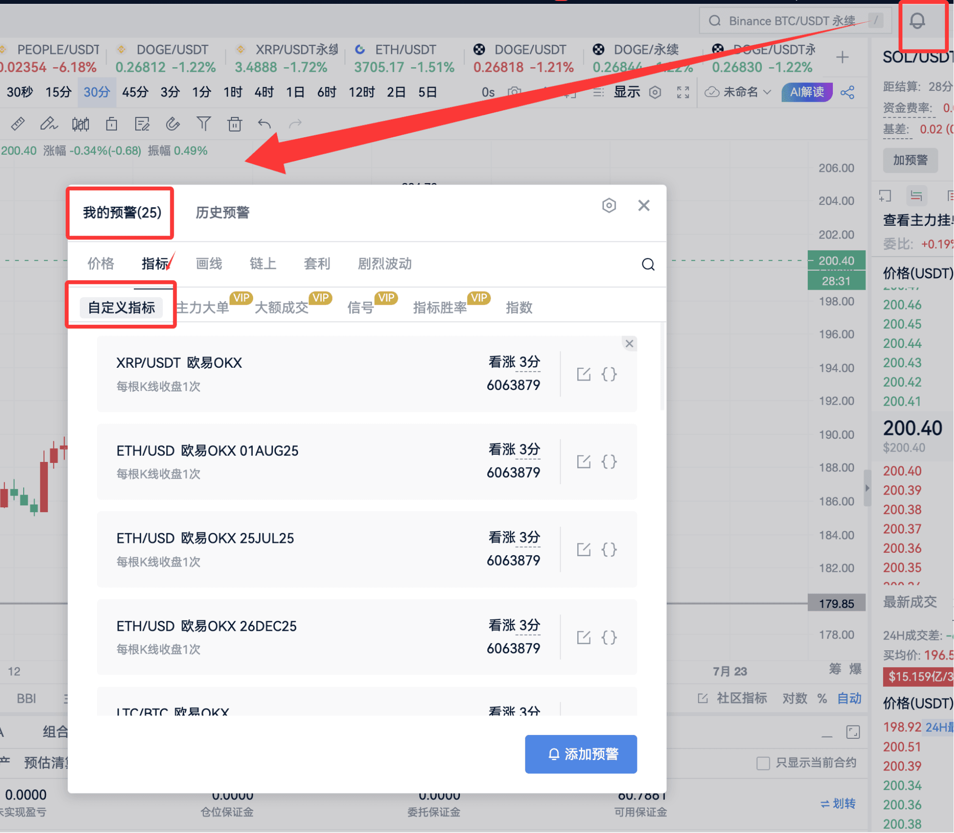
Task: Open the 套利 alert category tab
Action: (317, 264)
